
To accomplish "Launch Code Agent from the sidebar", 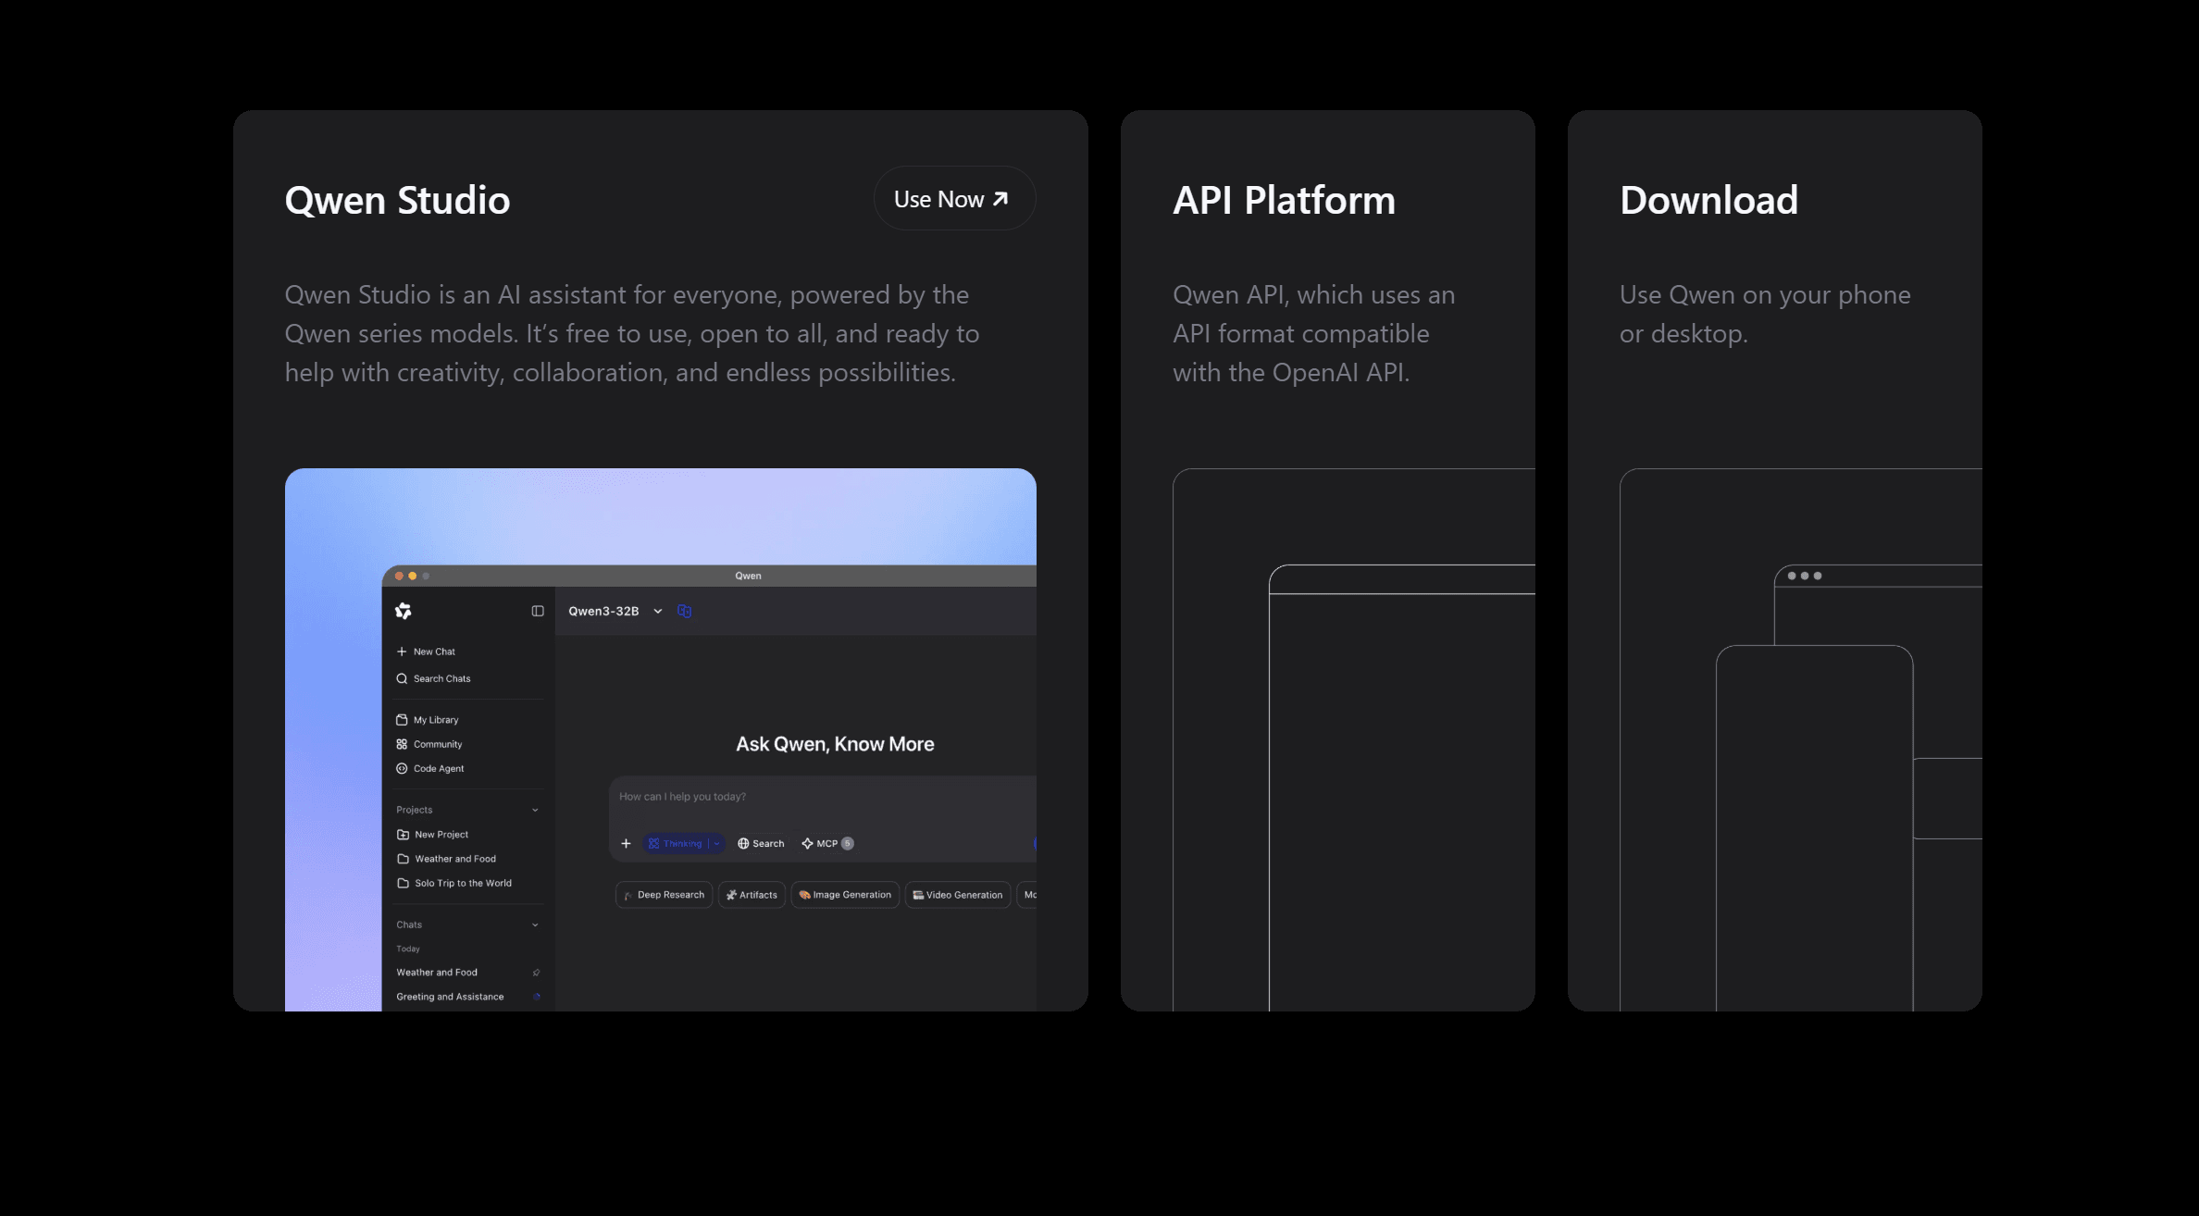I will coord(430,768).
